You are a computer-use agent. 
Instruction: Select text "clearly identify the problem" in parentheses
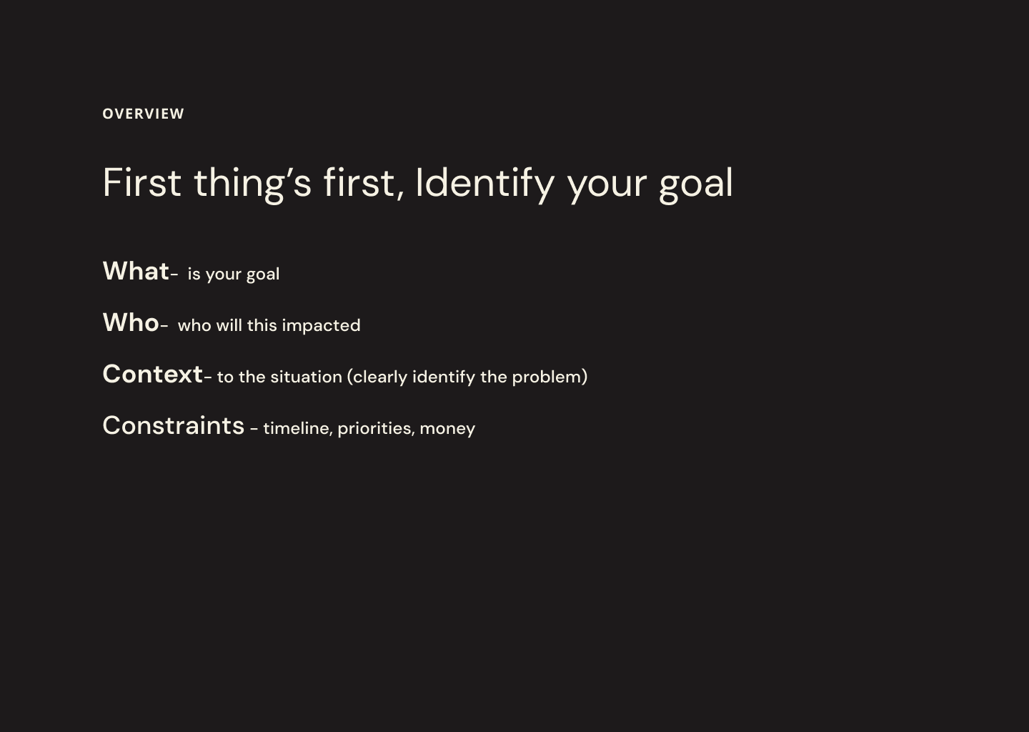tap(467, 377)
